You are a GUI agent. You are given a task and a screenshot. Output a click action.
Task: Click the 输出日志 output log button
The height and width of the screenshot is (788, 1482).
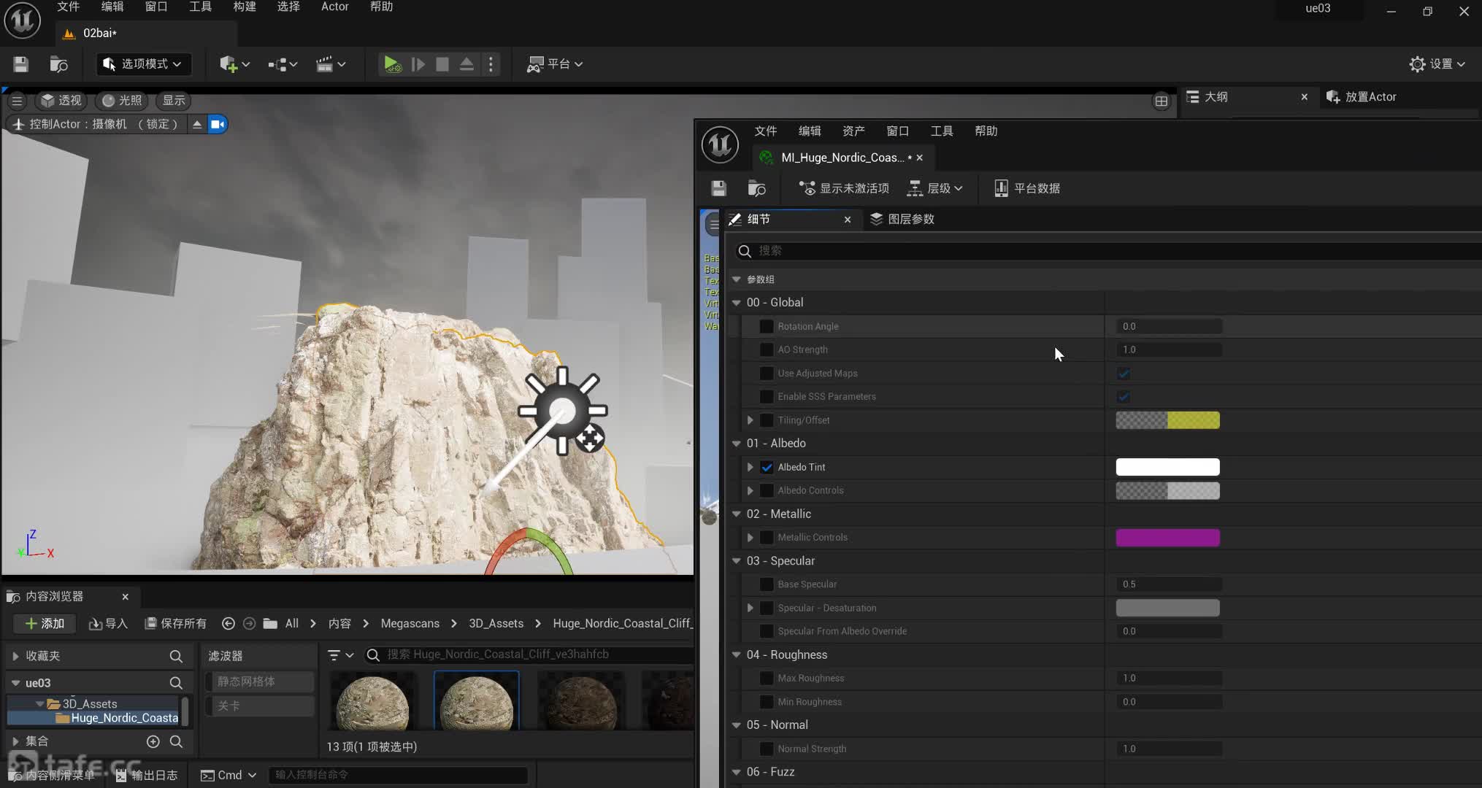coord(147,775)
